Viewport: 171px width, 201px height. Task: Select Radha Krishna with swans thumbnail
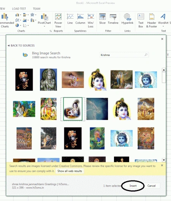coord(122,80)
